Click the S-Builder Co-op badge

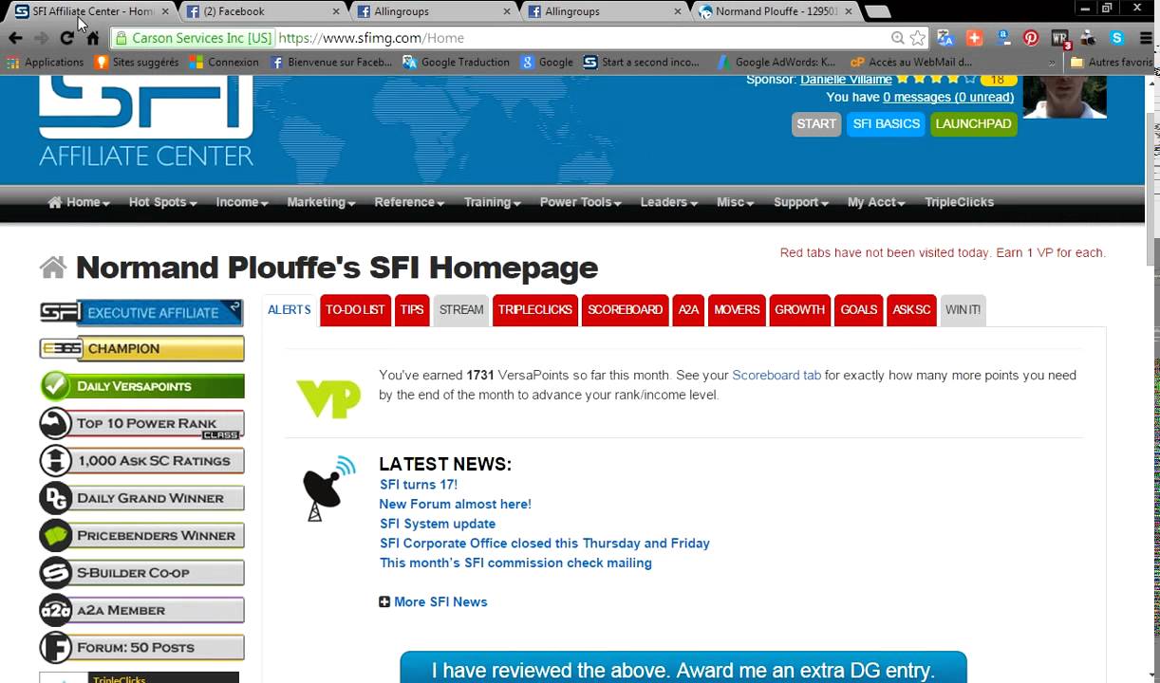pyautogui.click(x=141, y=573)
